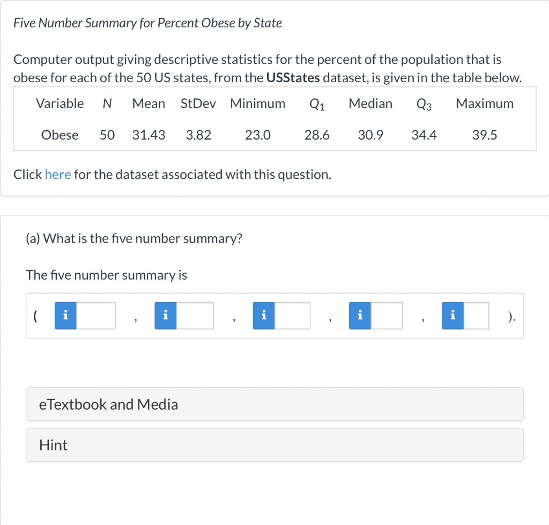Click the Q1 value 28.6 in table

coord(317,135)
